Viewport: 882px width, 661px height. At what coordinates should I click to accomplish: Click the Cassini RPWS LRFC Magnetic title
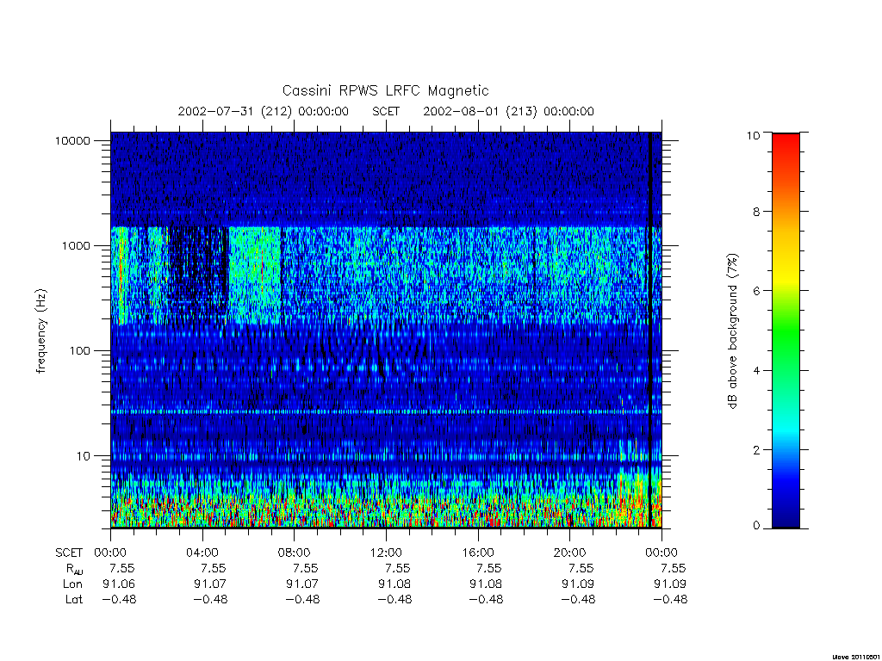(x=385, y=90)
